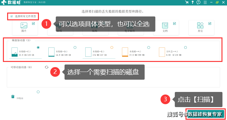Click the 0.00 B/128 MB size text

174,55
